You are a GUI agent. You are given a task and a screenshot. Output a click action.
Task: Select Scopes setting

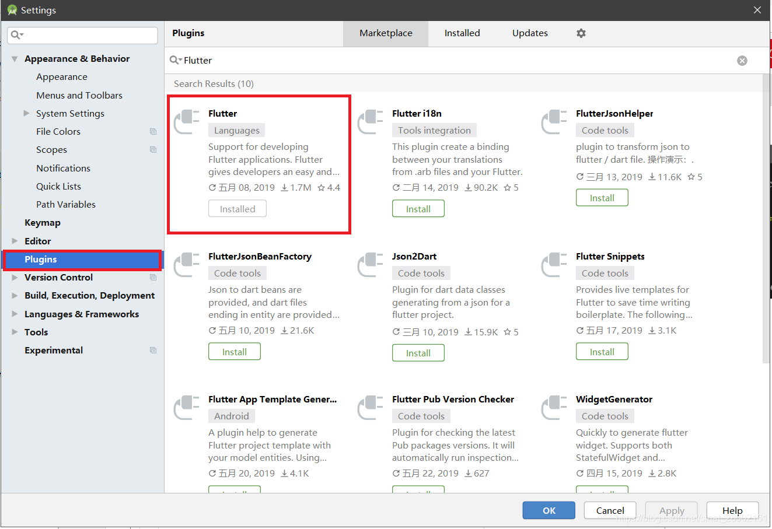coord(51,150)
